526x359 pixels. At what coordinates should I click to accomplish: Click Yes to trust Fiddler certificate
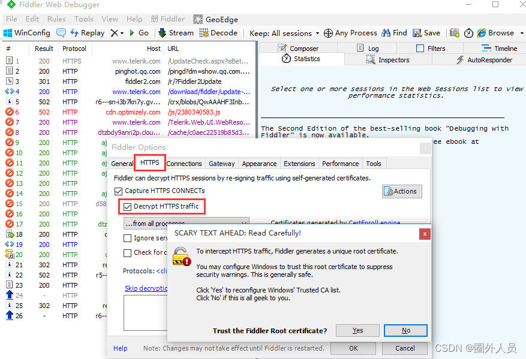[357, 330]
